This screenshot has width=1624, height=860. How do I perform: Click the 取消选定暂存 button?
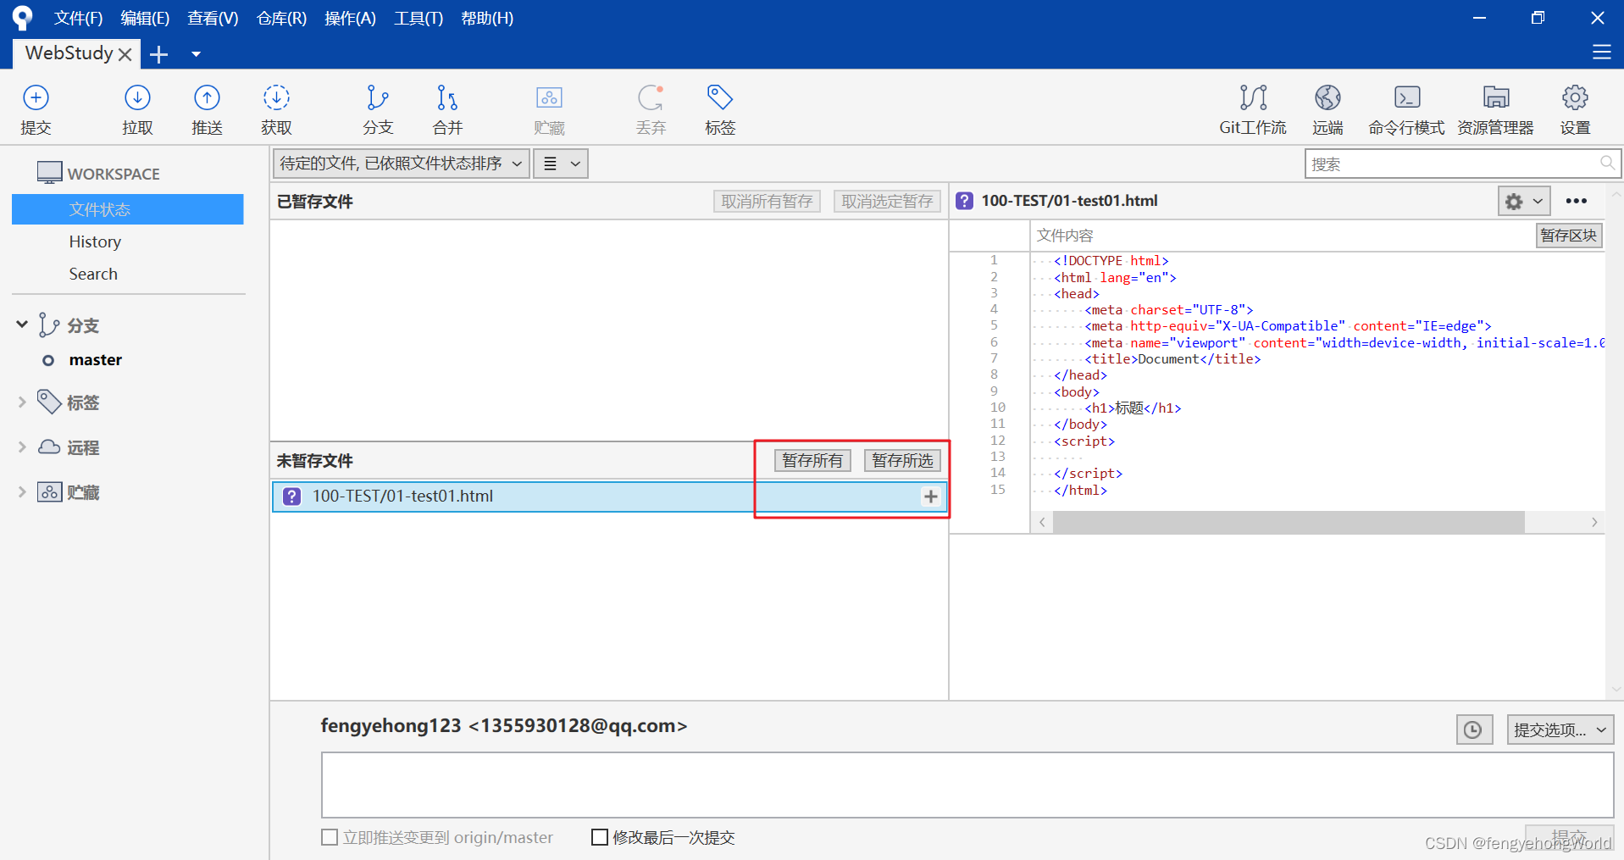point(887,201)
